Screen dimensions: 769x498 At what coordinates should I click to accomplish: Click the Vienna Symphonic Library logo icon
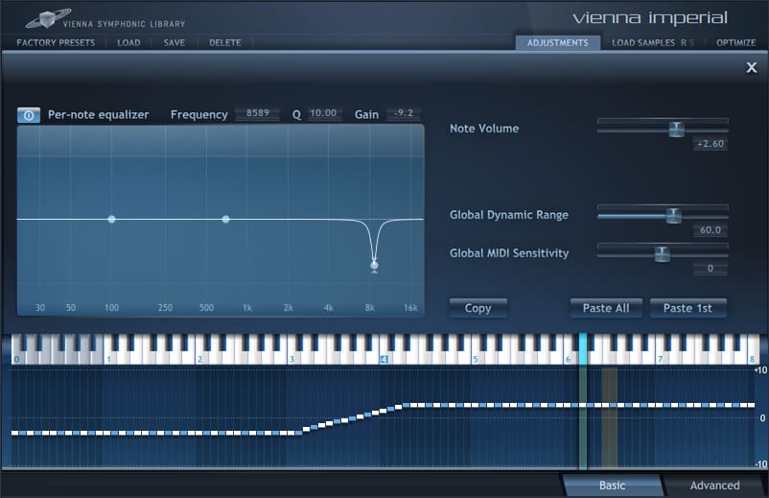coord(41,18)
